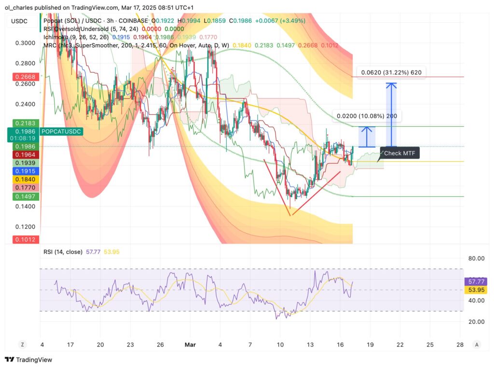Image resolution: width=494 pixels, height=368 pixels.
Task: Click the 10 date on time axis
Action: pos(280,345)
